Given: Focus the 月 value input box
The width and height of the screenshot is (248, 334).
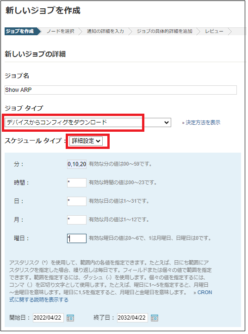Looking at the screenshot, I should pyautogui.click(x=77, y=220).
